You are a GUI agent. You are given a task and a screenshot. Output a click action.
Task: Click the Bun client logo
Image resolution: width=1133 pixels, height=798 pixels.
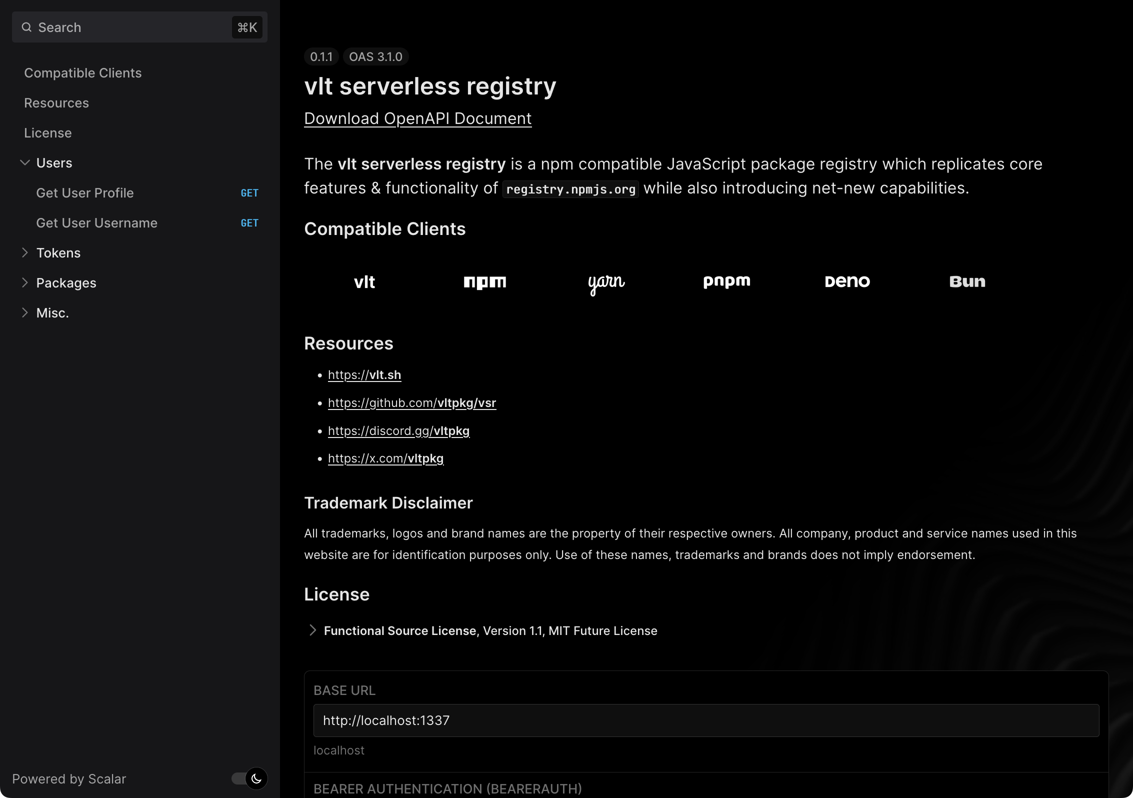click(x=966, y=281)
